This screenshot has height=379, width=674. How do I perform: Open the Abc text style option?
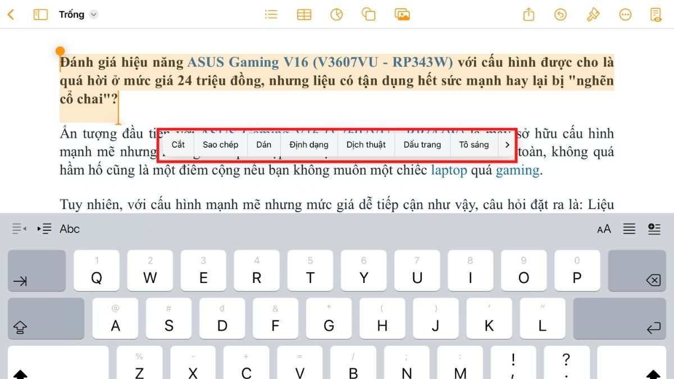point(70,229)
